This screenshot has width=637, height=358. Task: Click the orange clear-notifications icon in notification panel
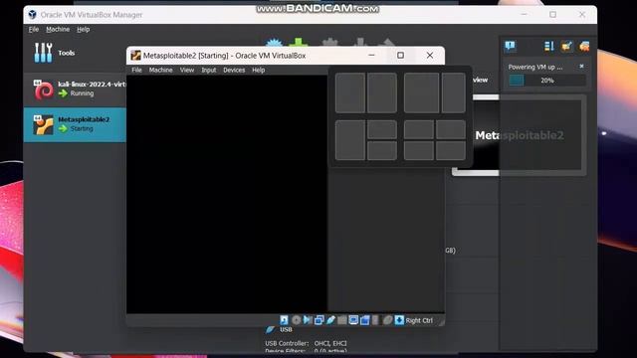click(584, 47)
